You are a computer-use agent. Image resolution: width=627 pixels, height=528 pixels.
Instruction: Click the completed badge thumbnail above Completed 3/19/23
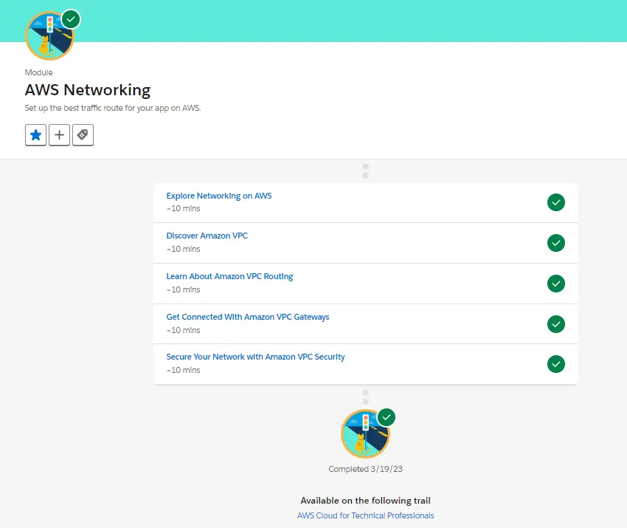pos(365,434)
